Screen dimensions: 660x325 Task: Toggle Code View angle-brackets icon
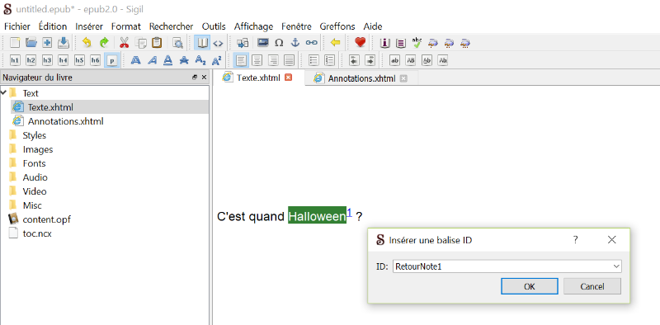(x=218, y=43)
